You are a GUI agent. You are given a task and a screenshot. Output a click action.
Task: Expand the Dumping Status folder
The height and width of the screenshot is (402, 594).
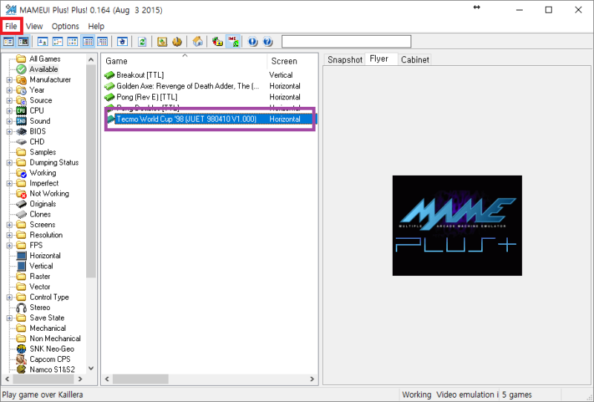pos(10,162)
